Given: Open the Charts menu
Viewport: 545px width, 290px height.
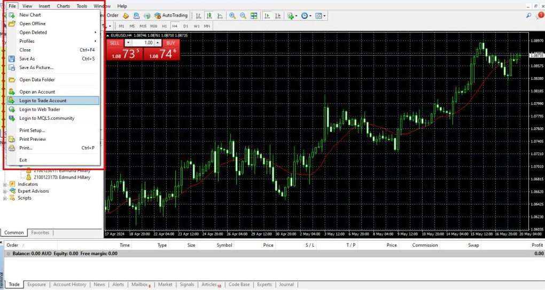Looking at the screenshot, I should 63,6.
